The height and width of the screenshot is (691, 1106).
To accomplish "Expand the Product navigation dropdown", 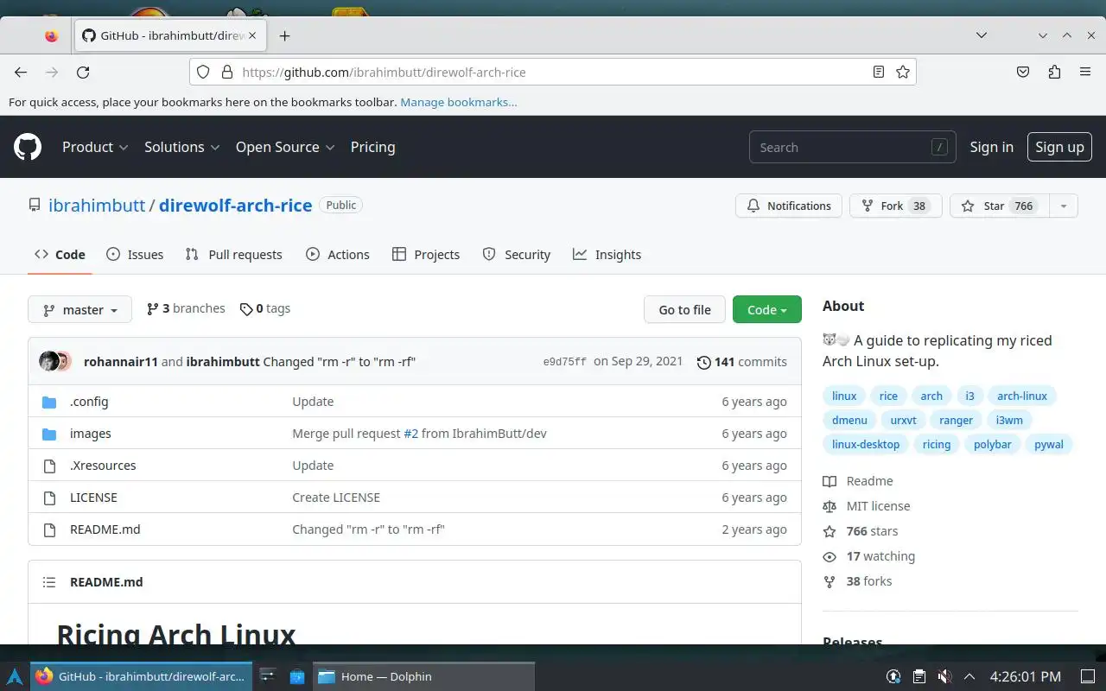I will [95, 147].
